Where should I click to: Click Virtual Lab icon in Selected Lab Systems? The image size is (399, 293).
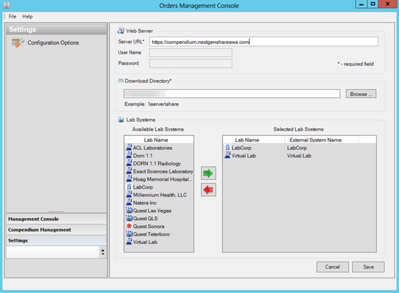(227, 156)
